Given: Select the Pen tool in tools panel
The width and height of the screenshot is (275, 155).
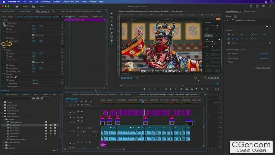Looking at the screenshot, I should click(112, 33).
